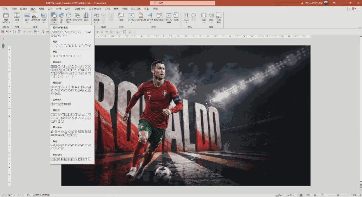Click the Audio speaker icon
The height and width of the screenshot is (197, 362).
pos(211,15)
